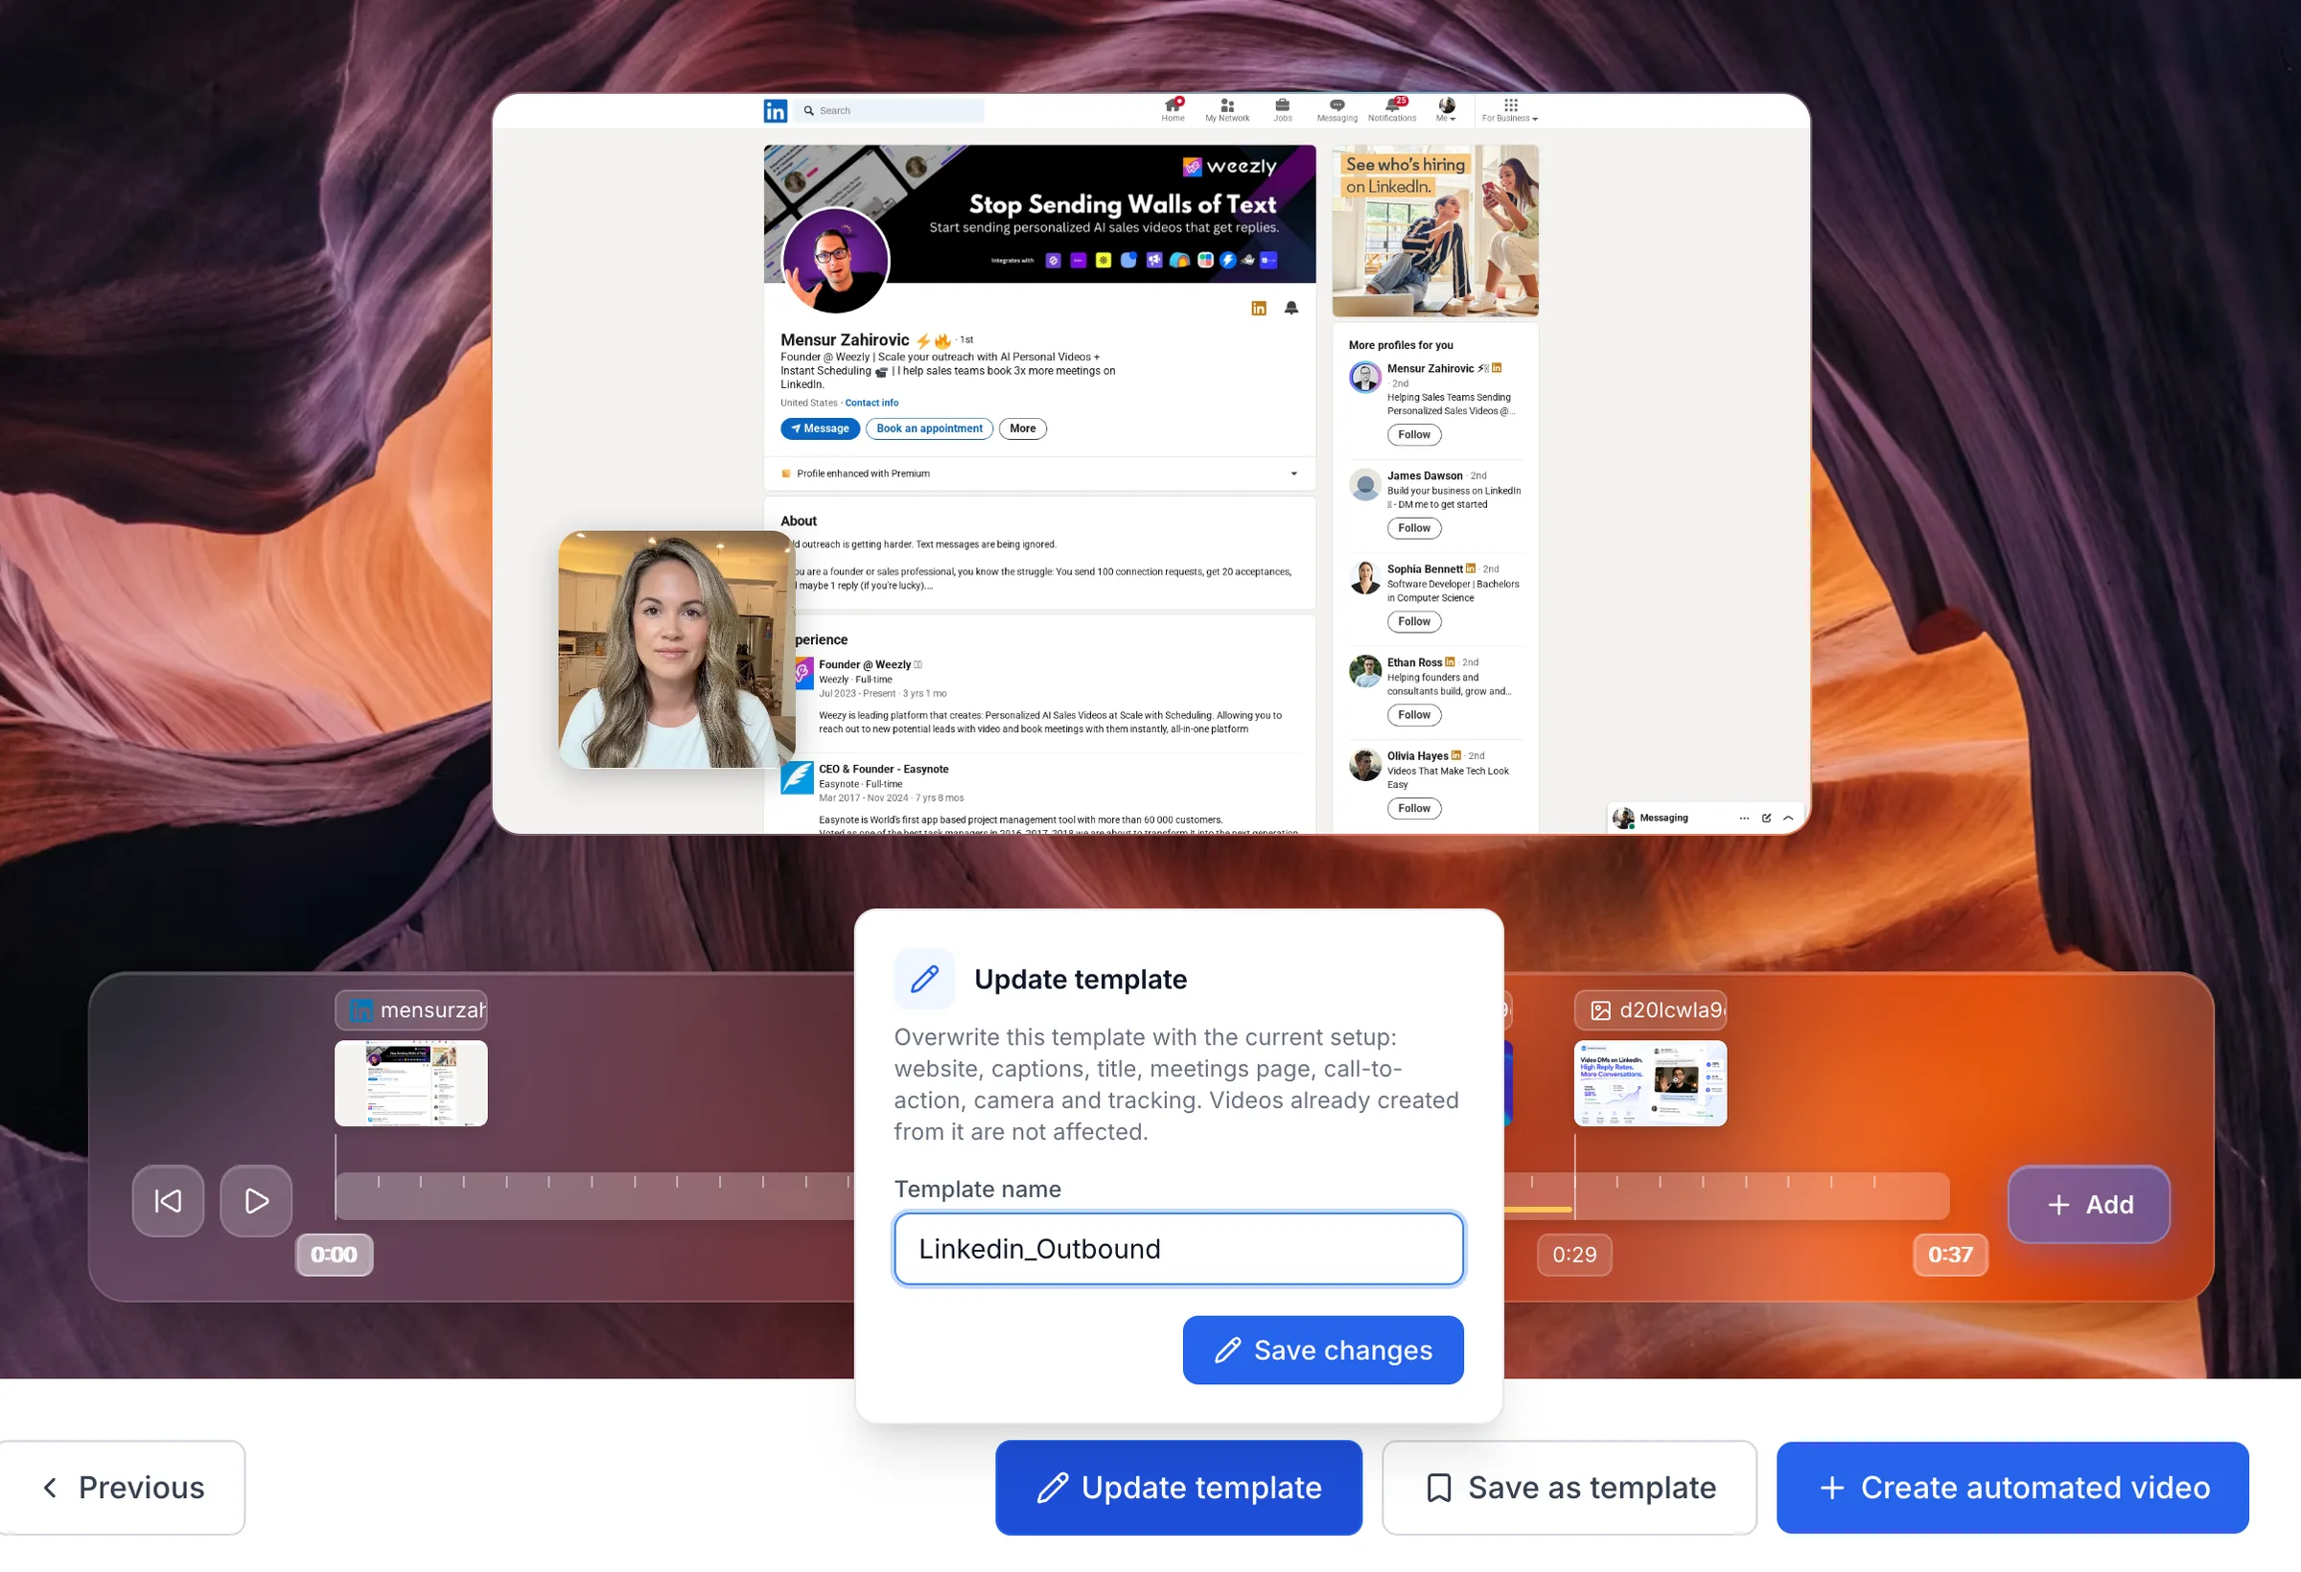
Task: Follow Sophia Bennett
Action: point(1414,622)
